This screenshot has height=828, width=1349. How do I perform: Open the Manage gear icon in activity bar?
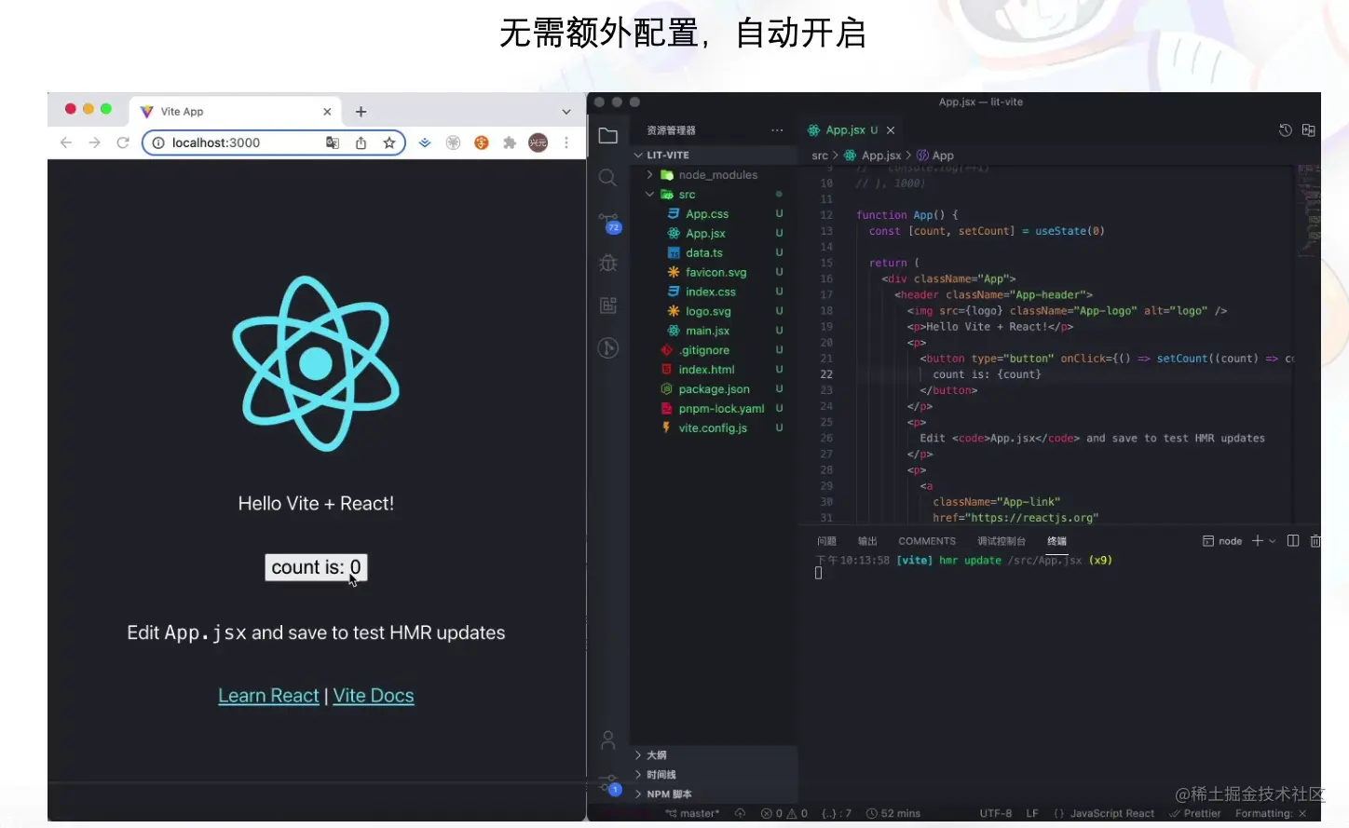coord(608,783)
